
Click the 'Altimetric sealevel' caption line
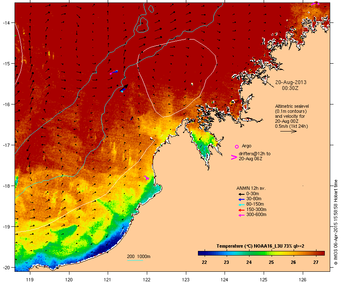[292, 106]
